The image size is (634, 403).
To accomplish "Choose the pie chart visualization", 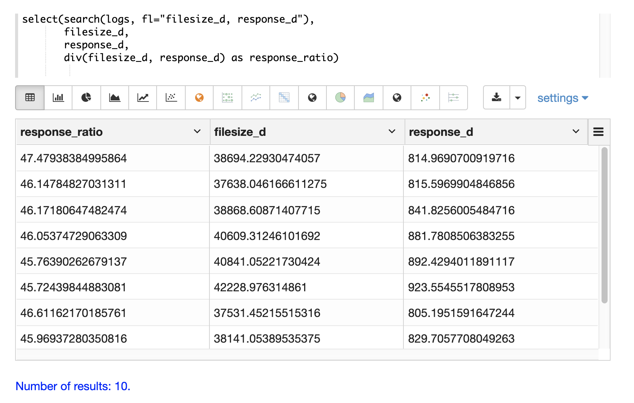I will click(86, 98).
